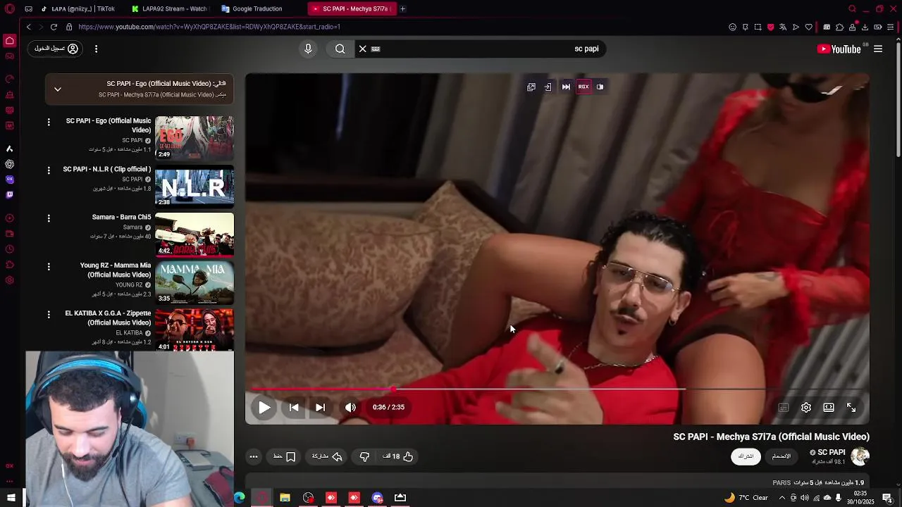This screenshot has width=902, height=507.
Task: Open the player settings gear
Action: click(x=806, y=407)
